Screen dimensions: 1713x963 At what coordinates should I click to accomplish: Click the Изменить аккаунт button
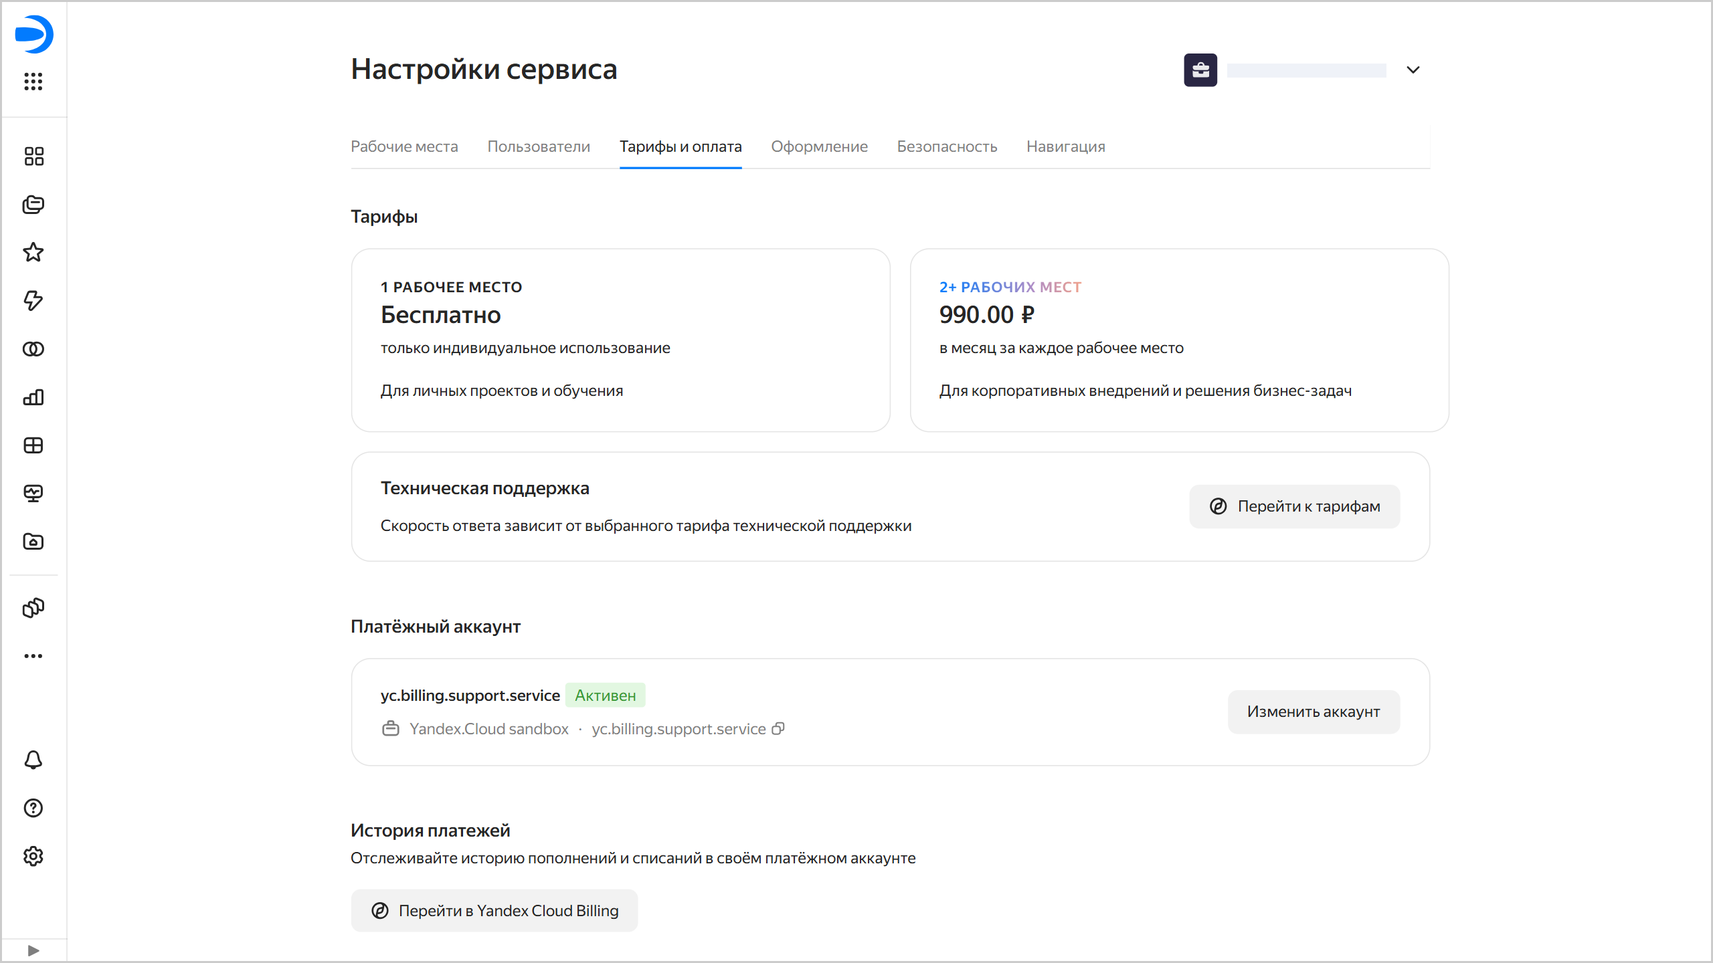(1313, 712)
